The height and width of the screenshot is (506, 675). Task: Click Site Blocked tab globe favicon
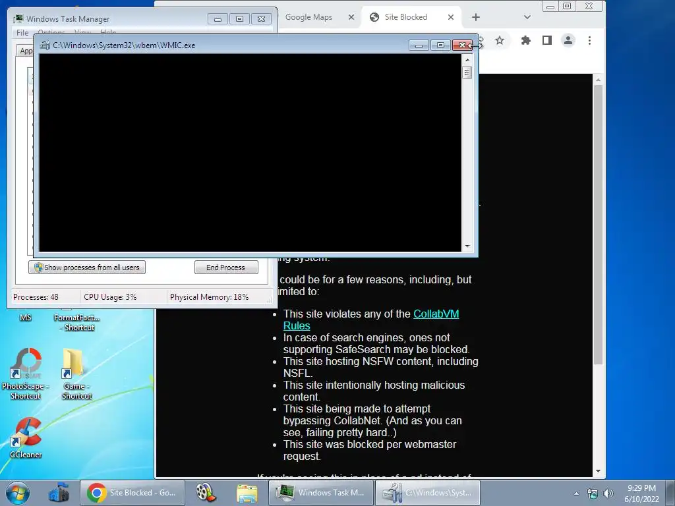click(374, 17)
